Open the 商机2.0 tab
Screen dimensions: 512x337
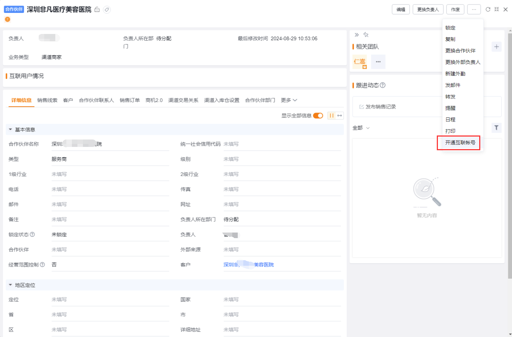(x=154, y=100)
